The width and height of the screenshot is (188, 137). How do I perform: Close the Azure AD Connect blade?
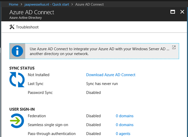[x=182, y=12]
